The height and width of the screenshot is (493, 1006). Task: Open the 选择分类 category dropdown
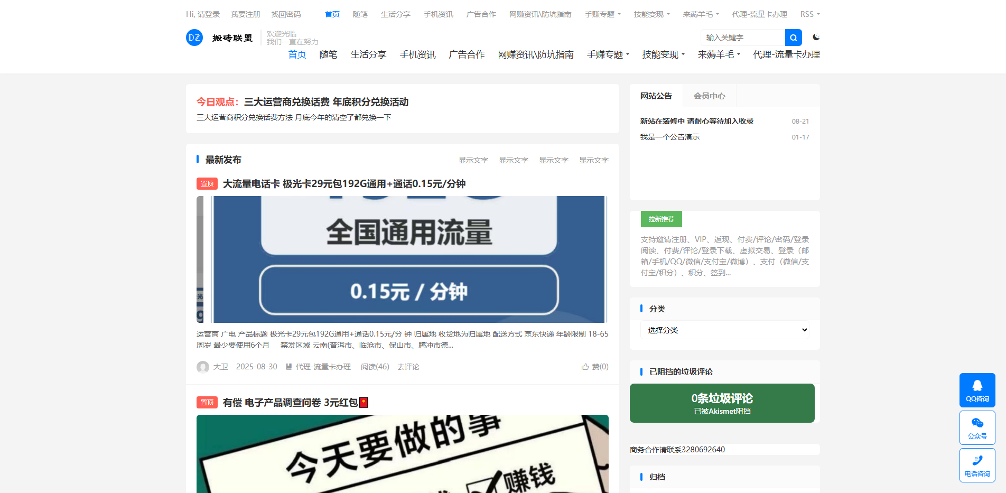pyautogui.click(x=724, y=330)
